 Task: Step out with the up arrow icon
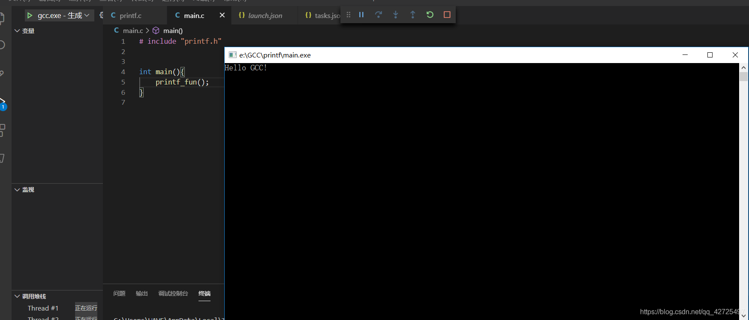tap(413, 15)
